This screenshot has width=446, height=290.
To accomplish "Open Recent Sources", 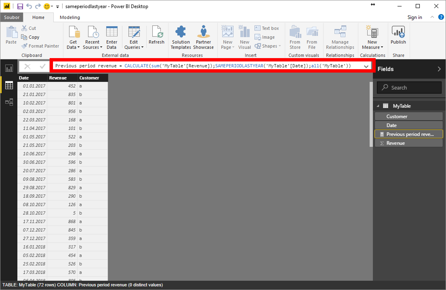I will 92,37.
